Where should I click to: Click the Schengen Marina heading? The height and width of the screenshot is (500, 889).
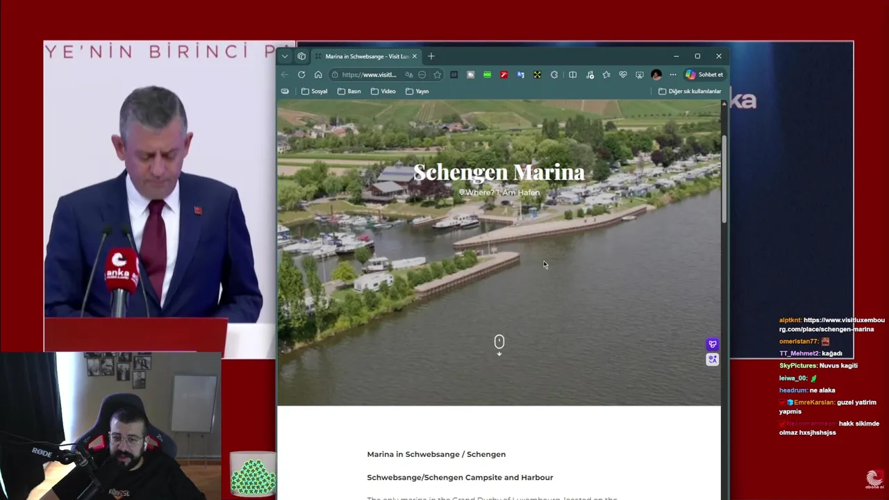pyautogui.click(x=499, y=172)
